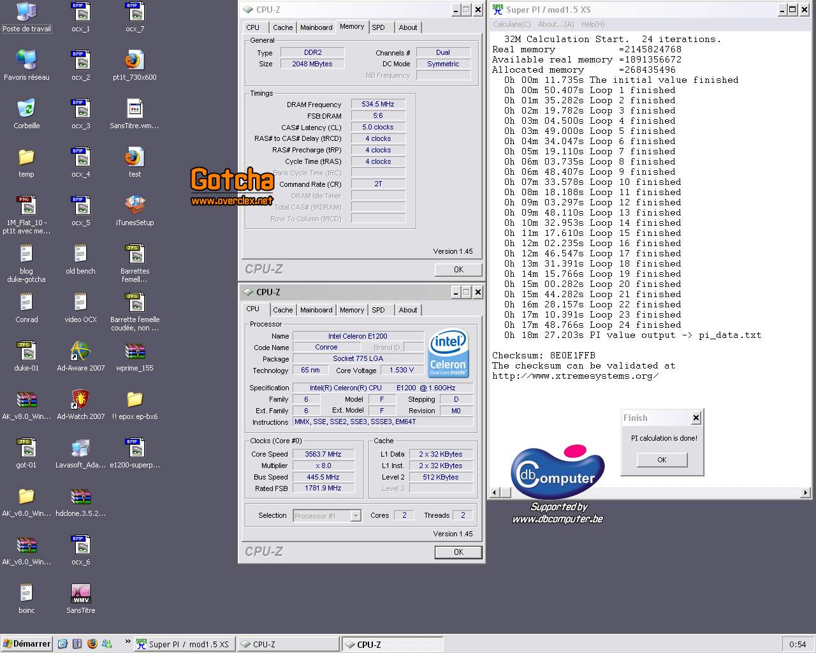
Task: Open Favoris réseau desktop icon
Action: (26, 66)
